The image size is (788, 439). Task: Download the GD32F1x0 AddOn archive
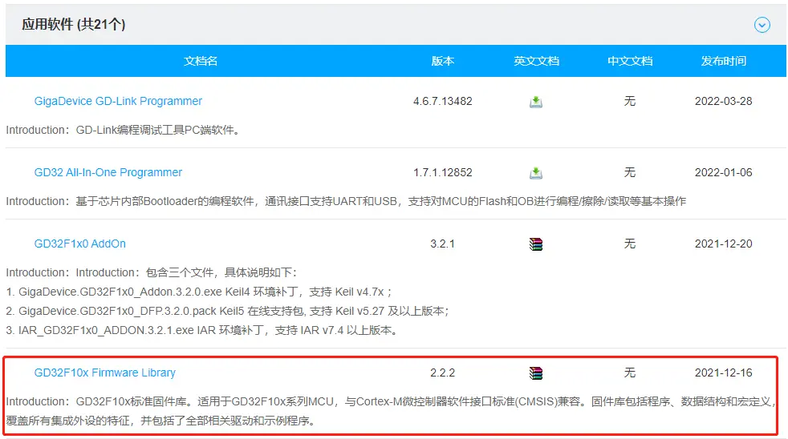coord(536,244)
